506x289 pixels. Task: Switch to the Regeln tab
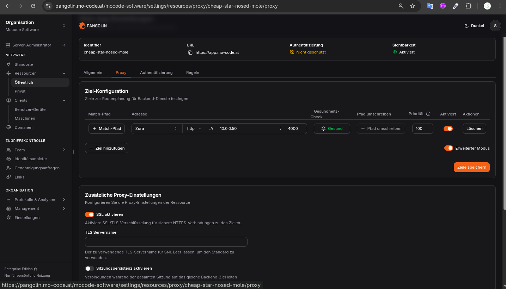[193, 73]
